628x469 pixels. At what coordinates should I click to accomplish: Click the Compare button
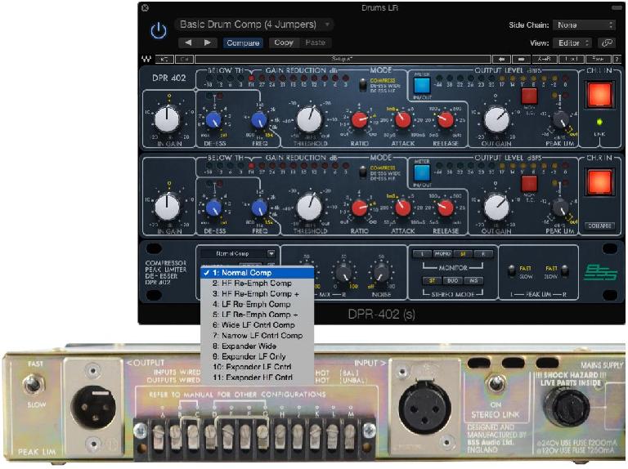(x=243, y=42)
